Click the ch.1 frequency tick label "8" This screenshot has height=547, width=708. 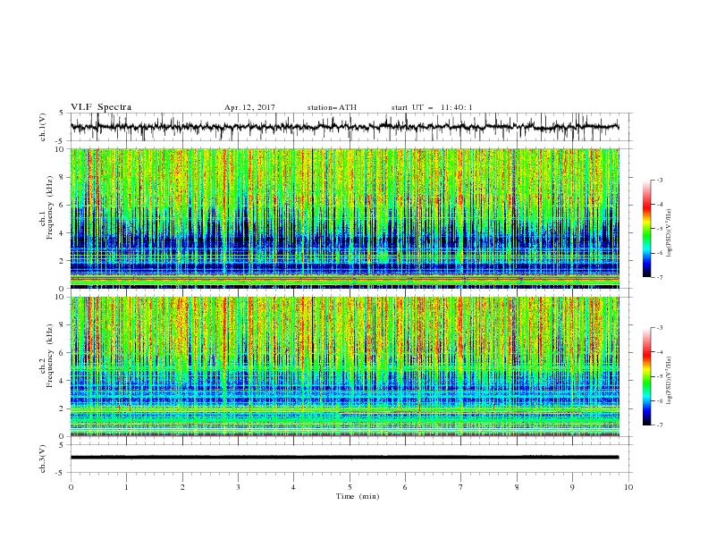tap(63, 177)
